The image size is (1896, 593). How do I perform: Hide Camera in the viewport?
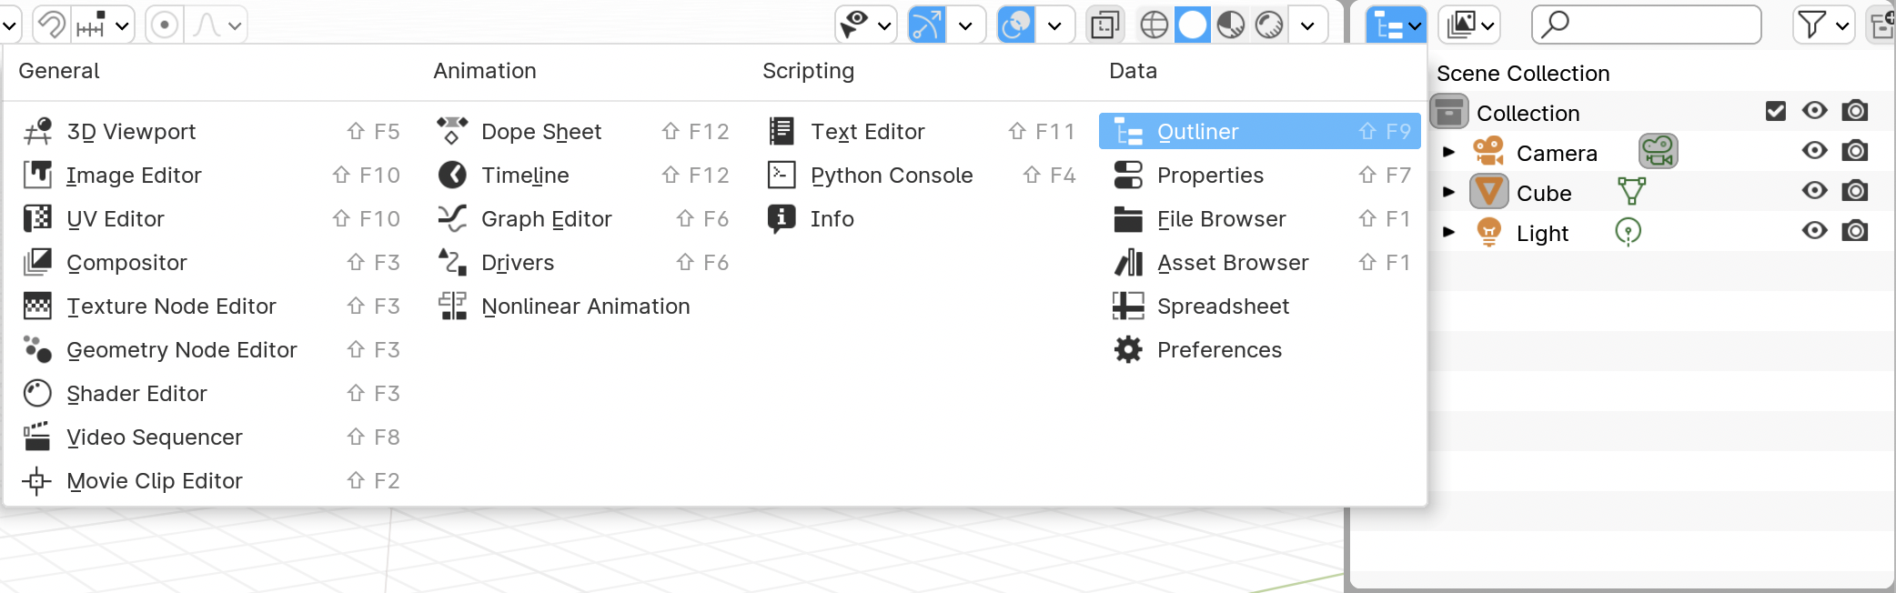1815,151
